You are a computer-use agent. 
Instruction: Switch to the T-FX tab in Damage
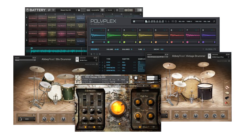point(147,86)
